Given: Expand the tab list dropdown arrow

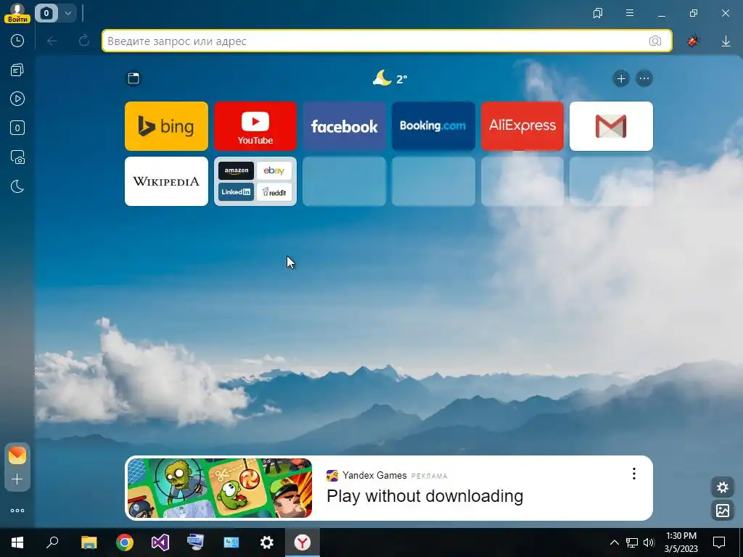Looking at the screenshot, I should 67,13.
